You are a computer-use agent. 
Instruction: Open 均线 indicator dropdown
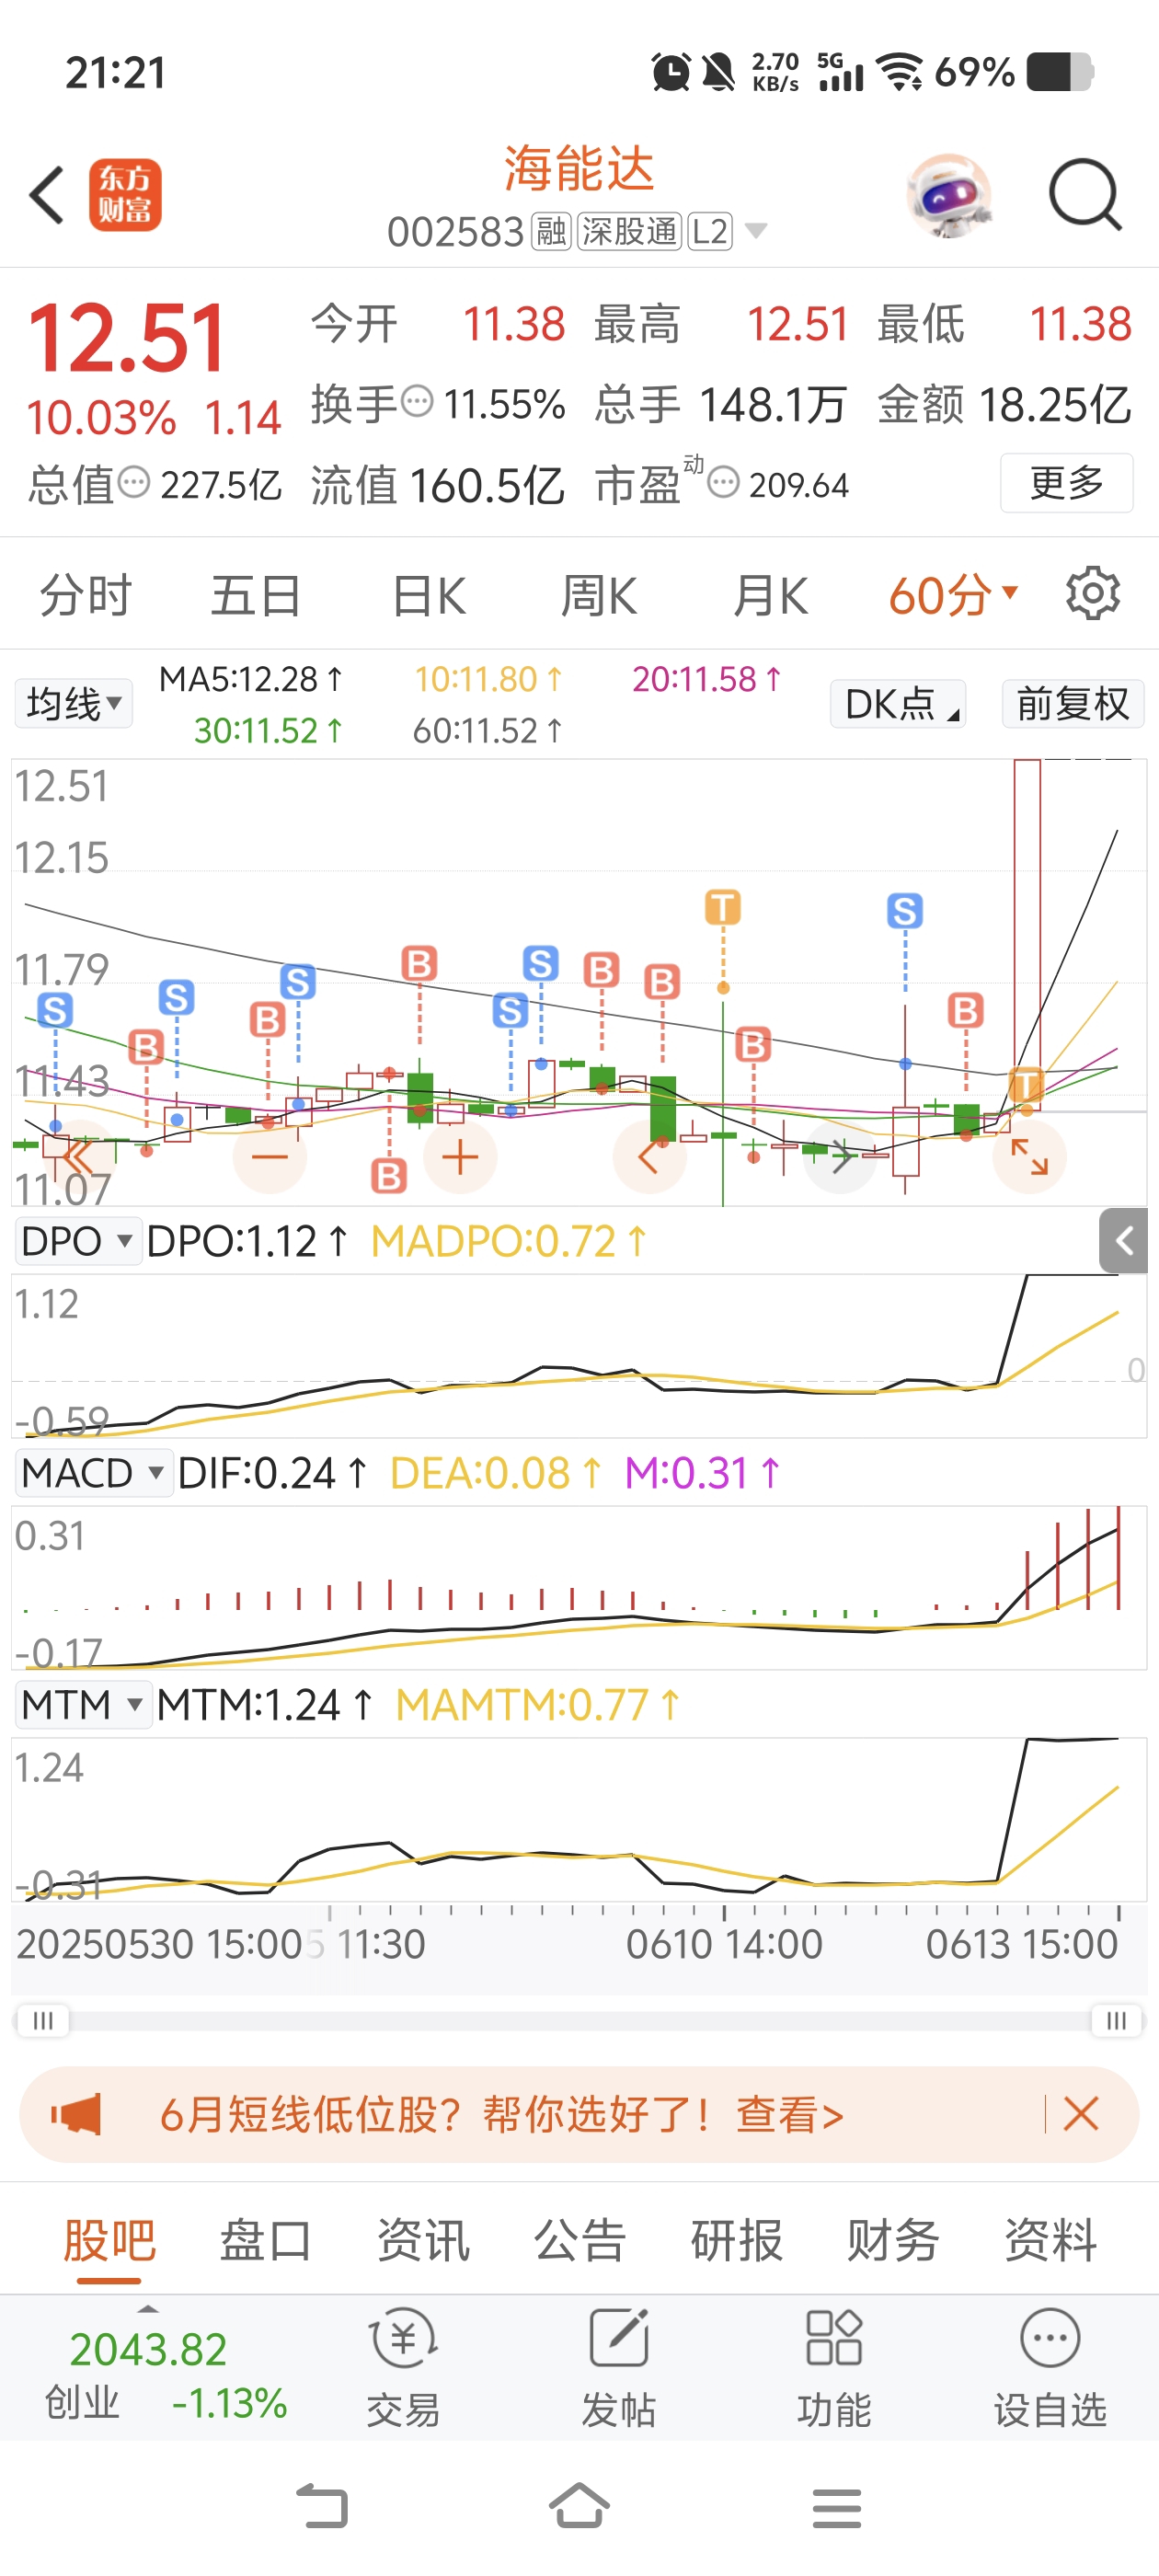(x=74, y=704)
